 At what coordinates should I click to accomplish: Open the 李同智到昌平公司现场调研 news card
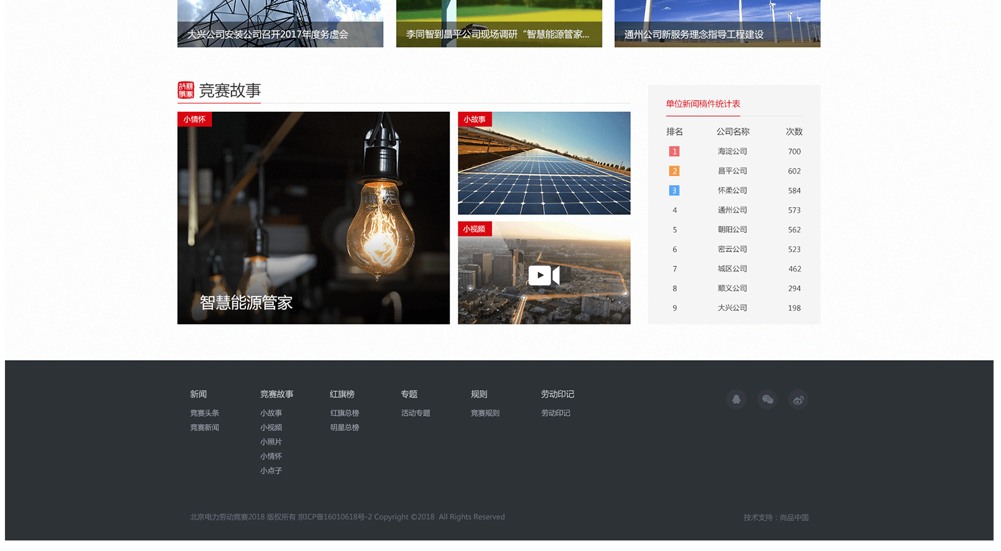[499, 23]
